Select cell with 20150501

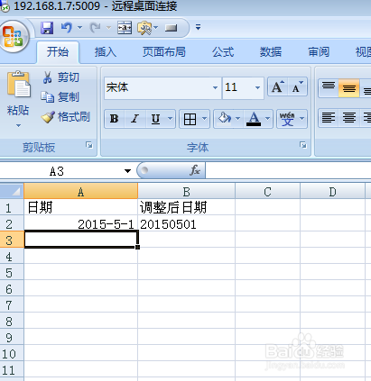tap(187, 223)
